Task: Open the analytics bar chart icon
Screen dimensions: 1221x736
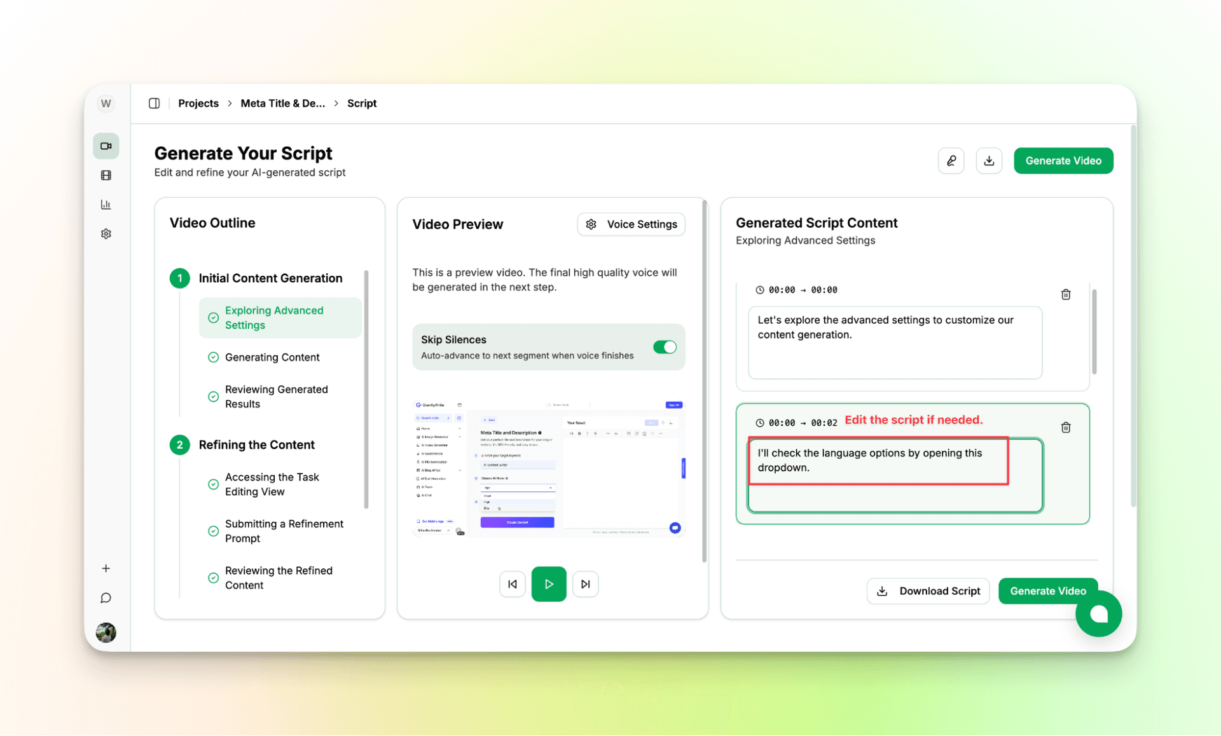Action: click(106, 205)
